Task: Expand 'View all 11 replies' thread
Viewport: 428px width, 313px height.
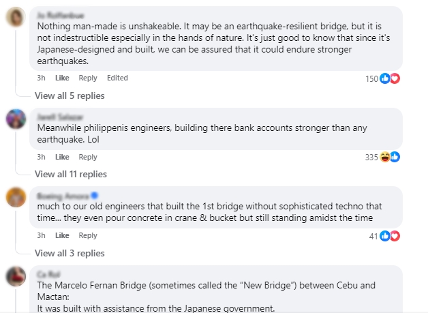Action: (x=72, y=174)
